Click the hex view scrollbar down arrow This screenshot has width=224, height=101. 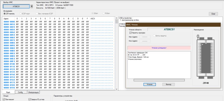coord(116,89)
